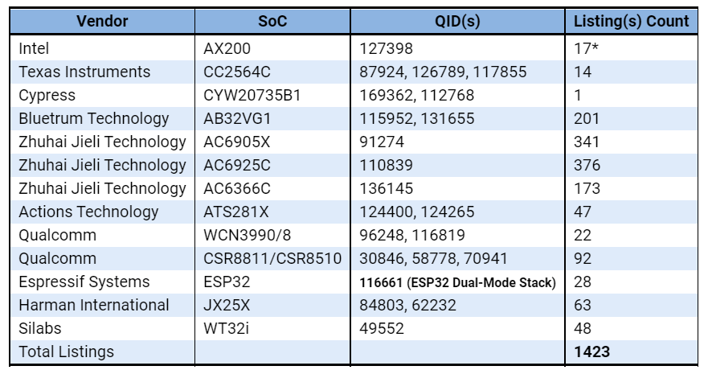The height and width of the screenshot is (370, 708).
Task: Select the Texas Instruments vendor cell
Action: pyautogui.click(x=84, y=72)
